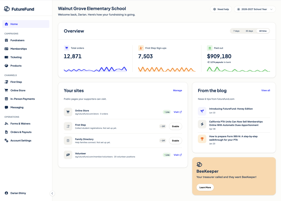
Task: Click the FutureFund bee logo icon
Action: 7,9
